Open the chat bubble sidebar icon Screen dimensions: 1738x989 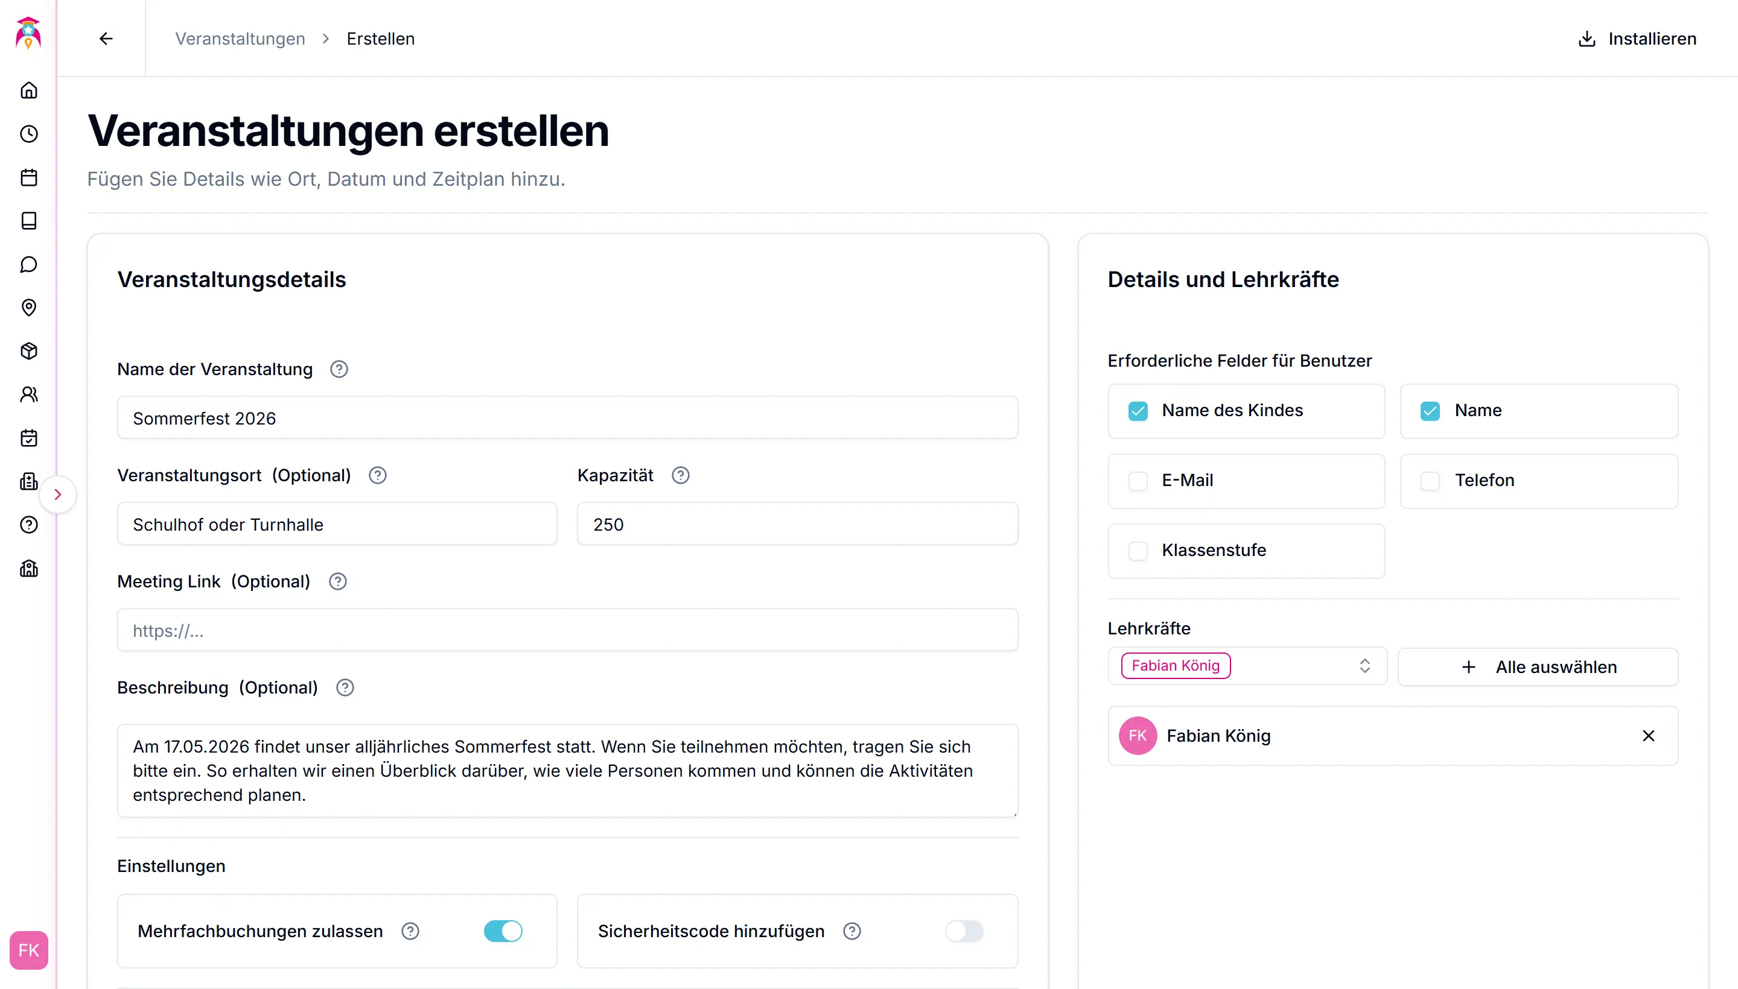[x=28, y=264]
